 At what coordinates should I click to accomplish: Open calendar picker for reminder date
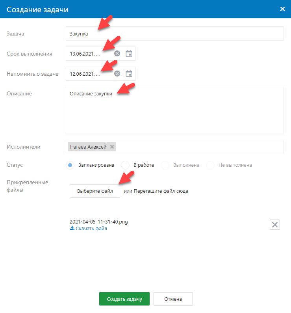point(129,74)
